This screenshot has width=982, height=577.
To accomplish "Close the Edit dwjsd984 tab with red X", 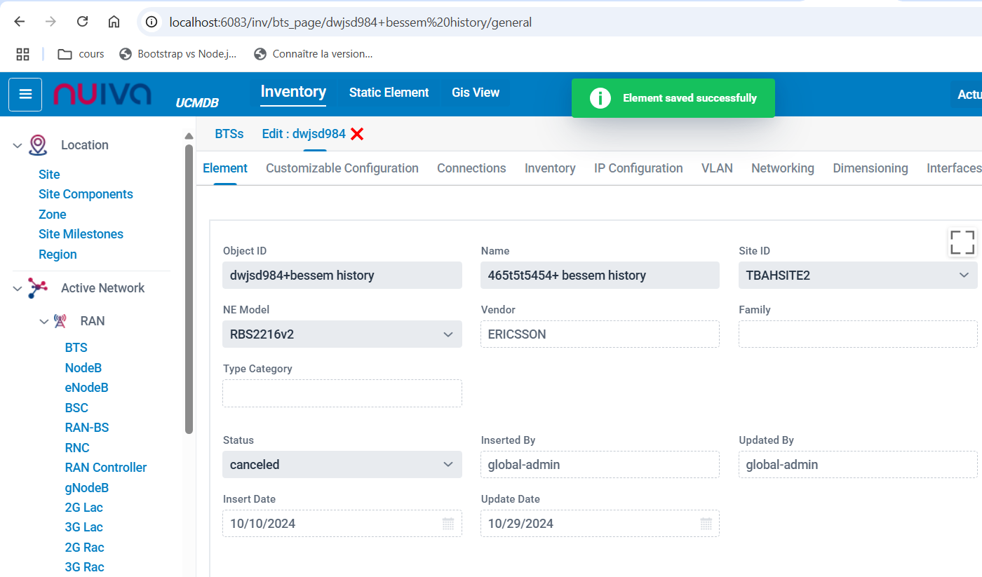I will tap(357, 134).
